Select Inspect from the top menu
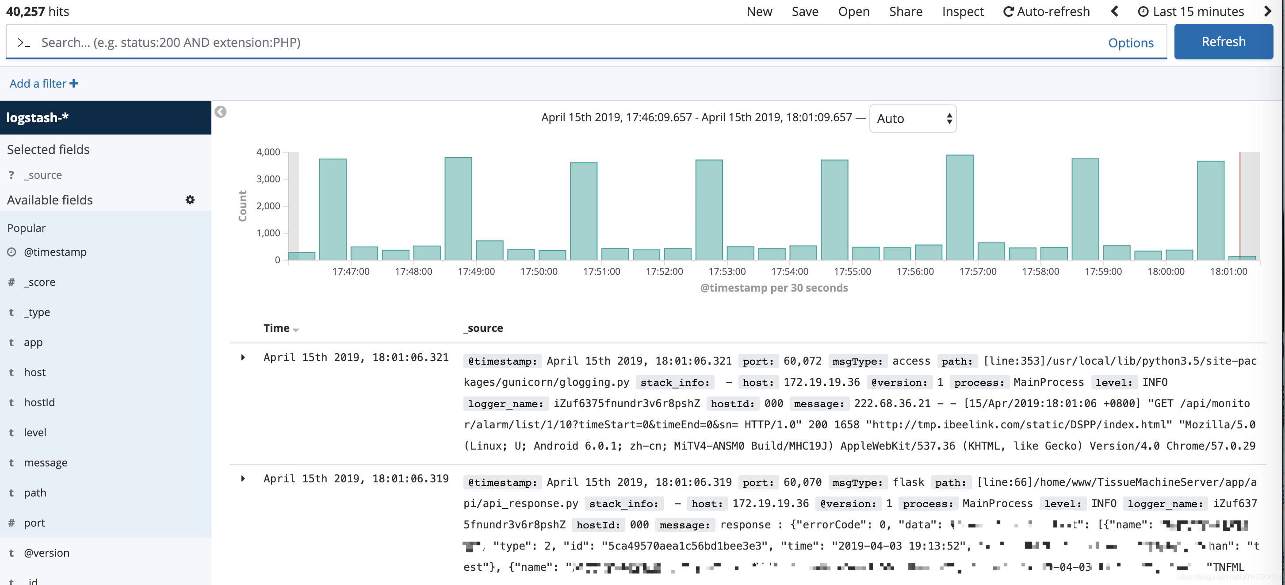1285x585 pixels. tap(962, 11)
